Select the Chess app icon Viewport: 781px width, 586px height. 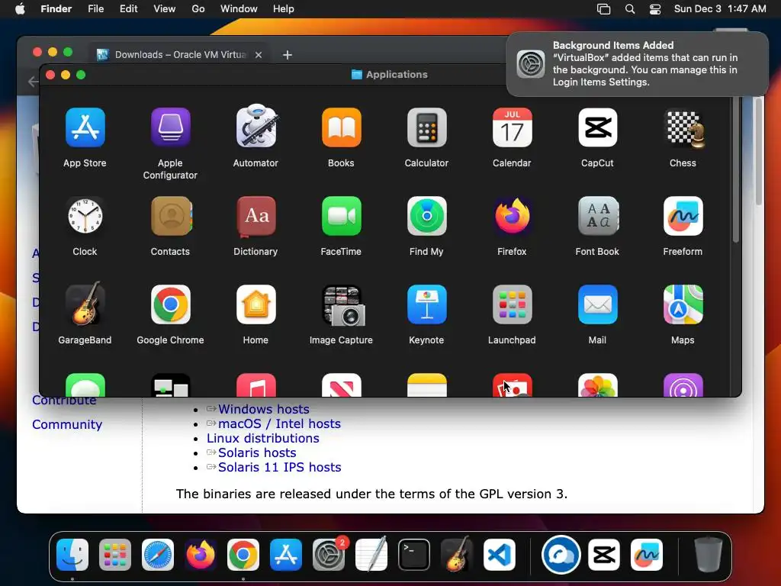[685, 128]
